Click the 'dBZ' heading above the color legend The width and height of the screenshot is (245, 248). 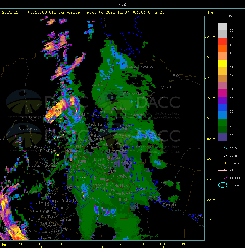pyautogui.click(x=230, y=16)
